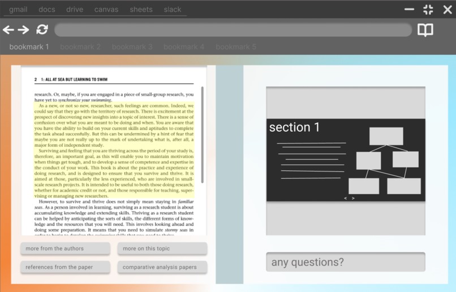456x292 pixels.
Task: Minimize the browser window
Action: click(409, 9)
